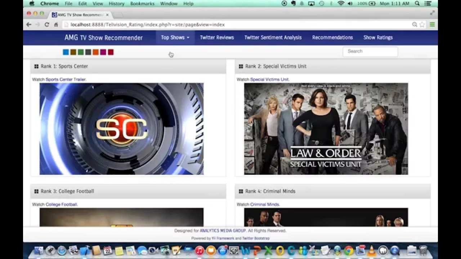Open Microsoft Word icon in dock
Image resolution: width=461 pixels, height=259 pixels.
246,251
